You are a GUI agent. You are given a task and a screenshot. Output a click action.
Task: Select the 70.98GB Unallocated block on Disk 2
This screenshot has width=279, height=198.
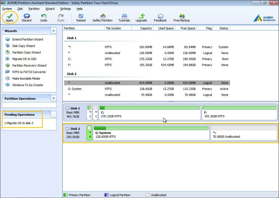(244, 133)
